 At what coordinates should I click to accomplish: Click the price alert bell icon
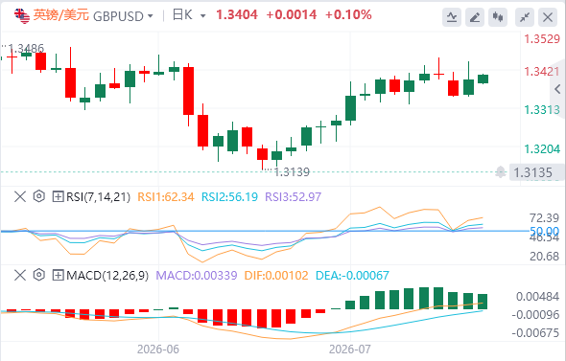point(501,171)
